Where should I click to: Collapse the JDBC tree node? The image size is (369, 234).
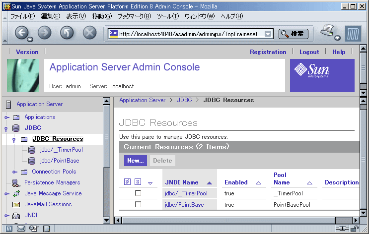pos(6,128)
